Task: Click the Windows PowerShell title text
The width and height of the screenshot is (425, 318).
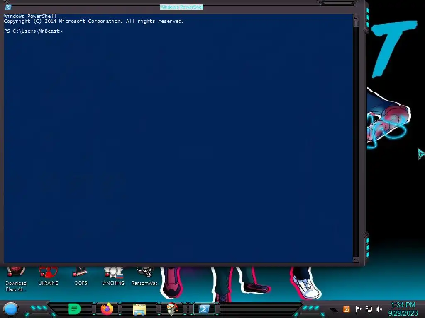Action: [x=181, y=7]
